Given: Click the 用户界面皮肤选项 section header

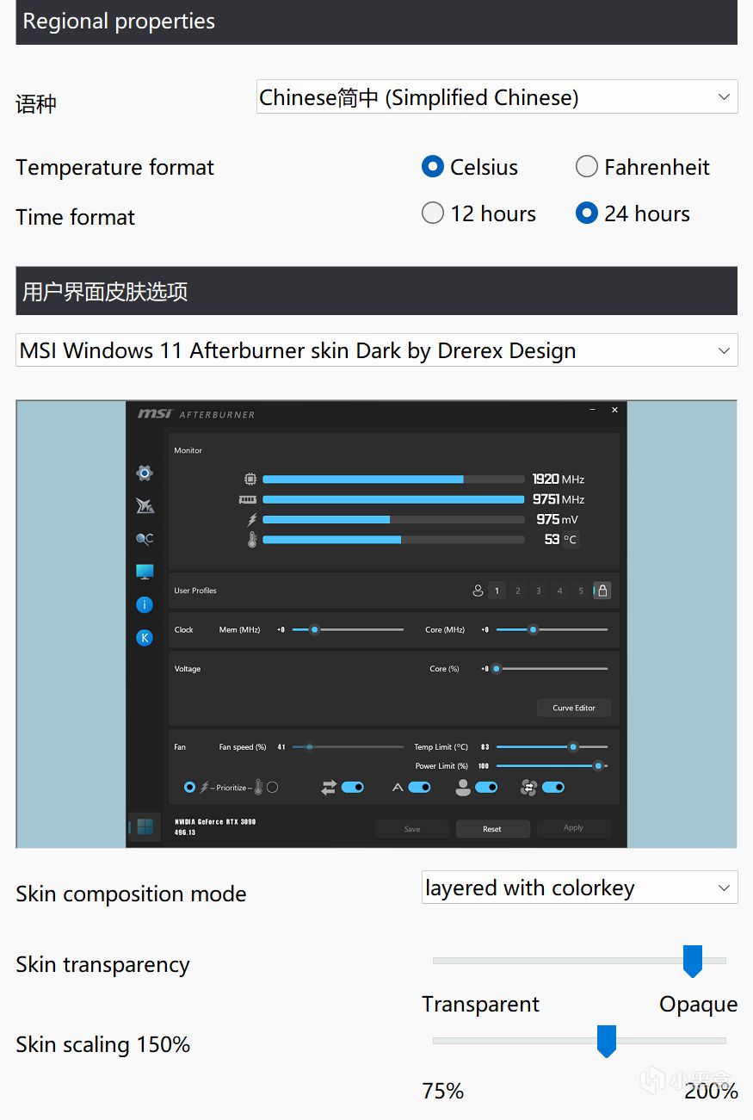Looking at the screenshot, I should 377,291.
